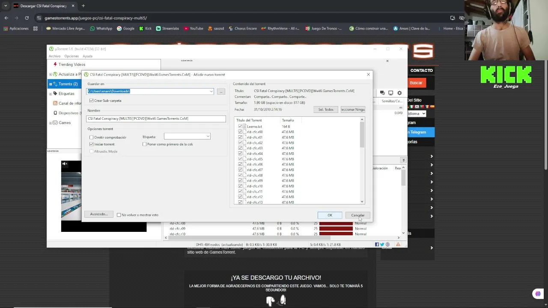Viewport: 548px width, 308px height.
Task: Unmute the video ad speaker icon
Action: pyautogui.click(x=65, y=163)
